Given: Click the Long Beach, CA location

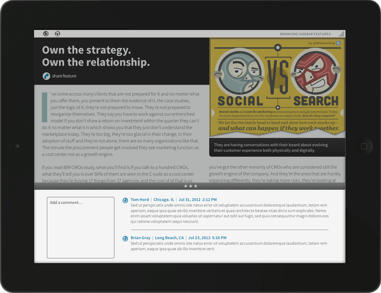Looking at the screenshot, I should pyautogui.click(x=169, y=238).
